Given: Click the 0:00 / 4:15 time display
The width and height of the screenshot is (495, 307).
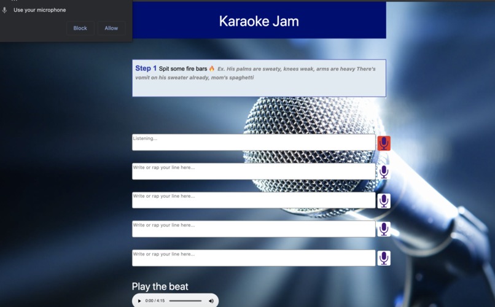Looking at the screenshot, I should (x=155, y=301).
